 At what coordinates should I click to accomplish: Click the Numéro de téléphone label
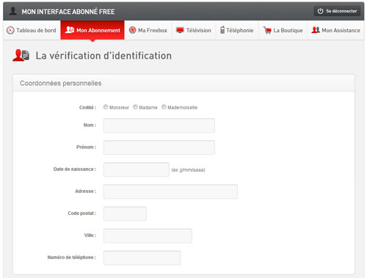click(x=72, y=257)
